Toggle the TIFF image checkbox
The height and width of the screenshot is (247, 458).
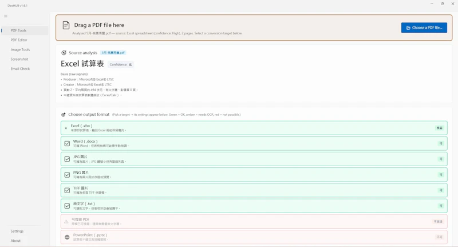(67, 190)
